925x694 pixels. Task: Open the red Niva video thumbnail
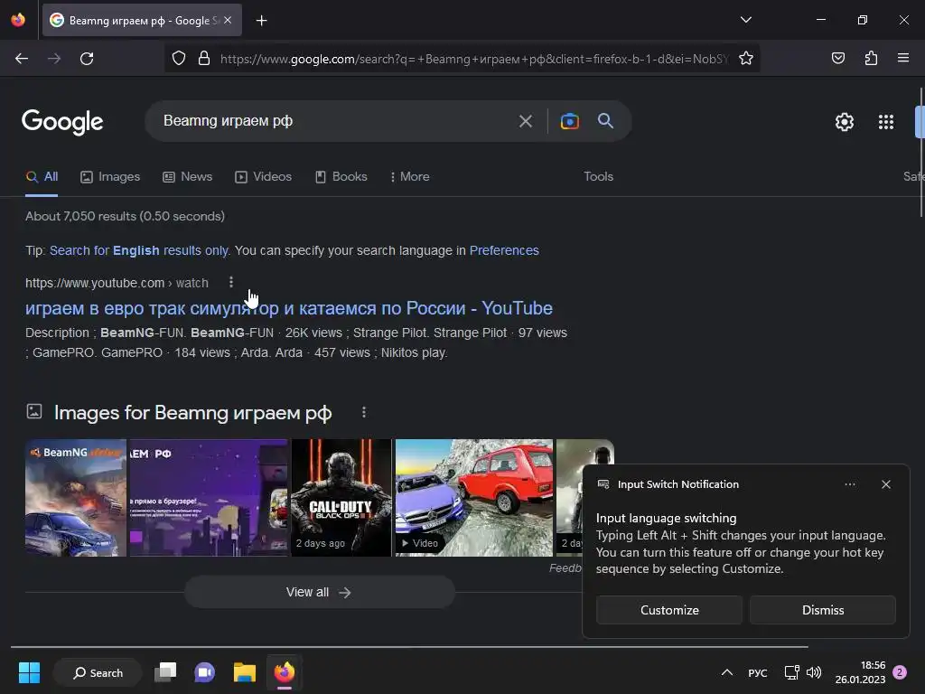(x=473, y=498)
